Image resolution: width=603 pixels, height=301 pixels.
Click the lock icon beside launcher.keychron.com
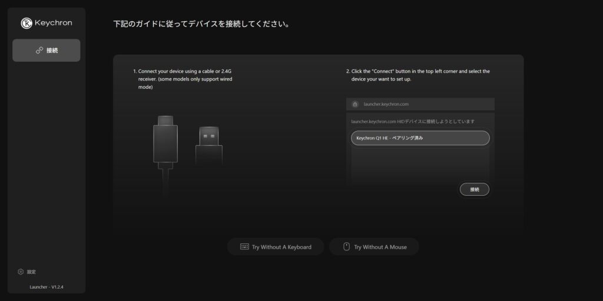coord(354,104)
